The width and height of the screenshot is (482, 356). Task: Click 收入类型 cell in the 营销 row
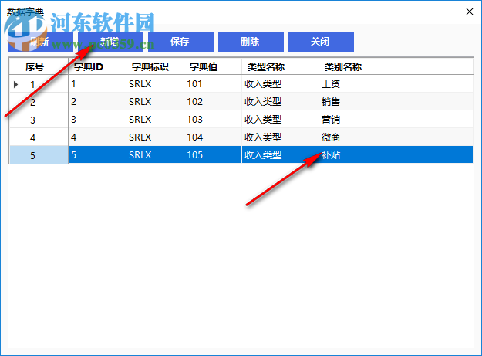(281, 120)
